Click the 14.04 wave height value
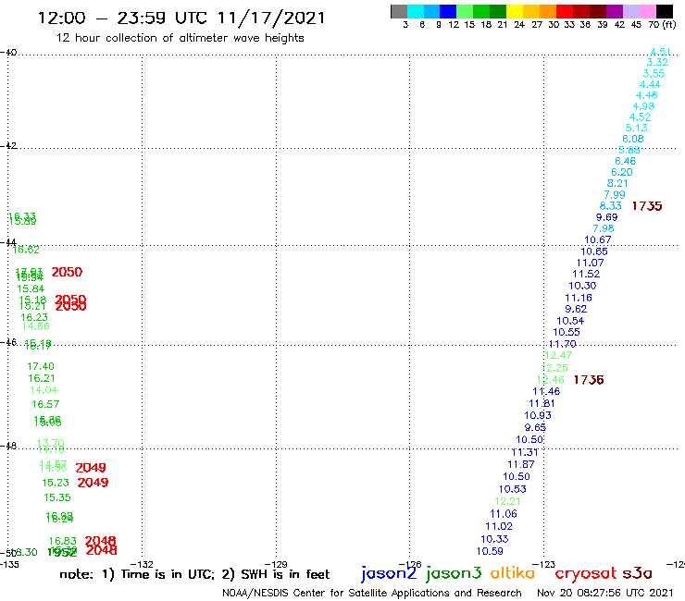This screenshot has height=601, width=685. 44,390
